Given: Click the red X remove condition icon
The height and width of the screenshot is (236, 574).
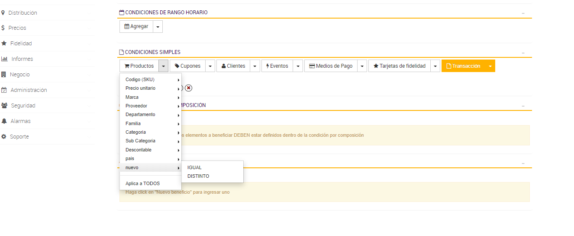Looking at the screenshot, I should pos(188,88).
